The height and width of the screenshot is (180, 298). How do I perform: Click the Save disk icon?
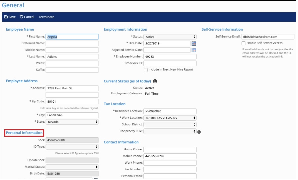tap(6, 17)
